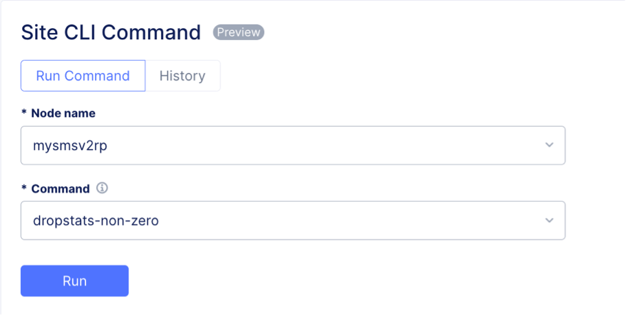Click the asterisk before Node name
This screenshot has height=317, width=628.
point(24,113)
